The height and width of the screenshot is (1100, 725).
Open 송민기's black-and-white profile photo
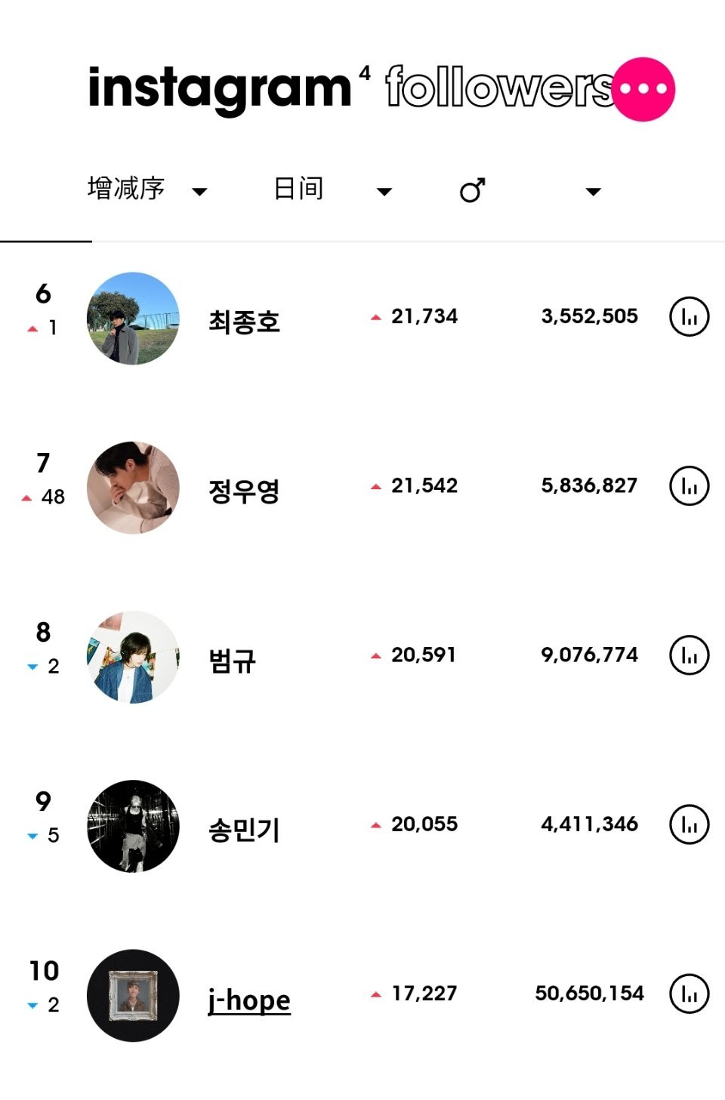point(133,826)
